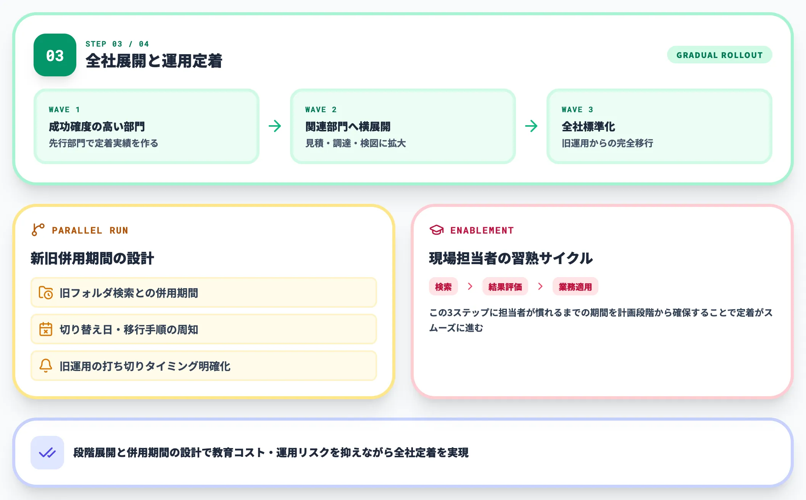The height and width of the screenshot is (500, 806).
Task: Expand the chevron before 業務適用
Action: pos(540,287)
